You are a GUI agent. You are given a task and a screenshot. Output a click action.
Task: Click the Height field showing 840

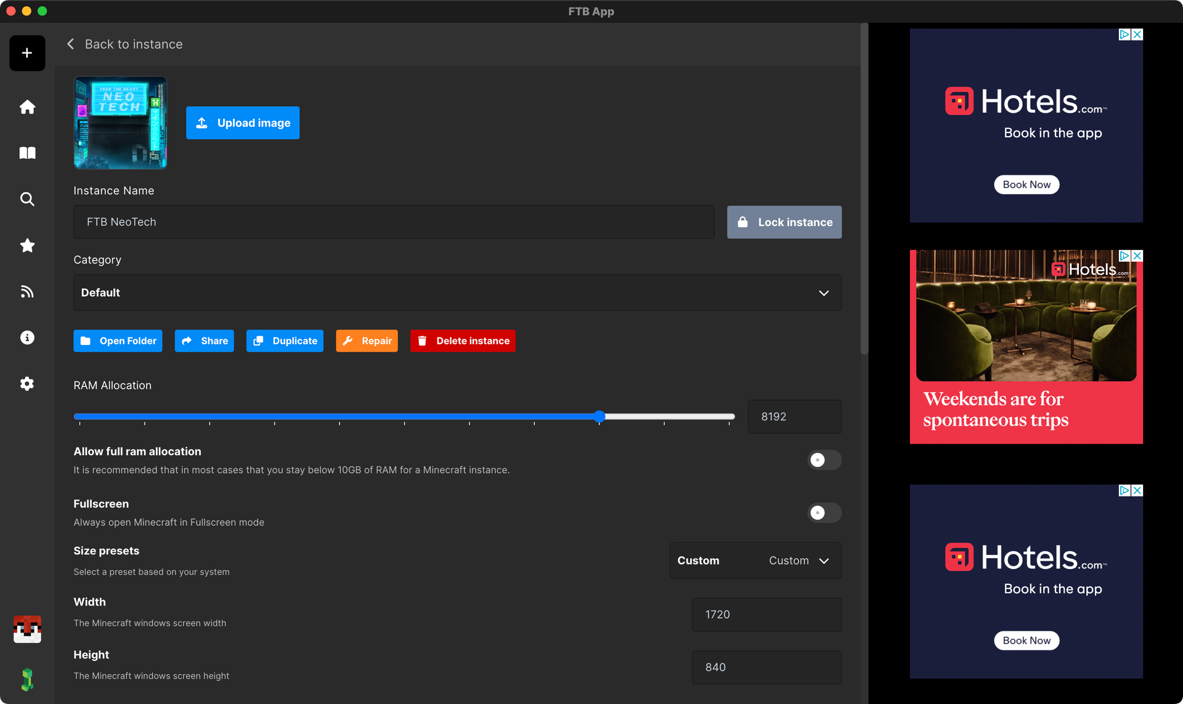point(766,667)
